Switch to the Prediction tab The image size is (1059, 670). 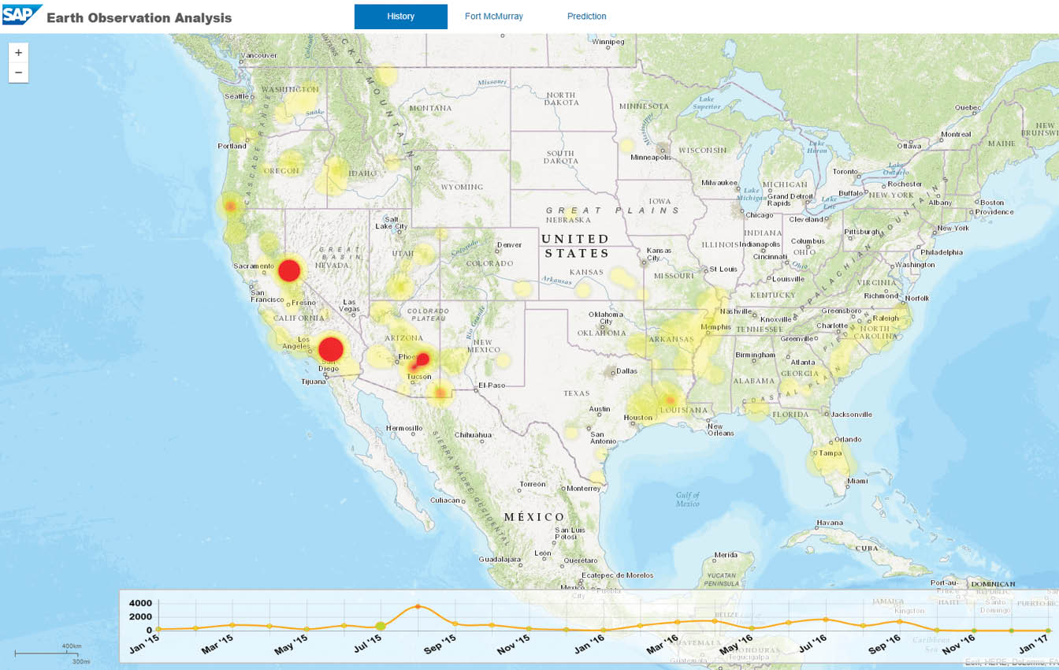point(587,16)
